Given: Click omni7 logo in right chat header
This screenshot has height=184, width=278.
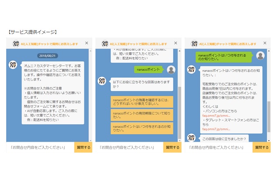Looking at the screenshot, I should [x=195, y=44].
